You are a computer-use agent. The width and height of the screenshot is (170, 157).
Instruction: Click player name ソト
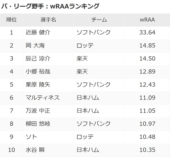[x=30, y=137]
